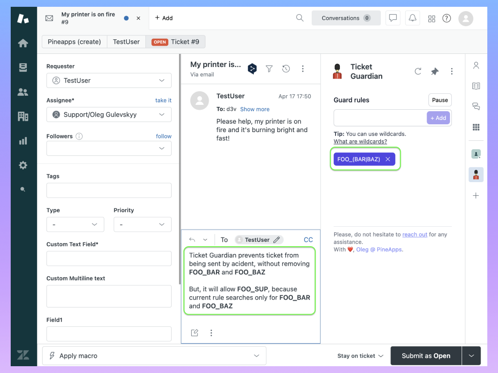Click the Zendesk logo at sidebar bottom
The image size is (498, 373).
[x=23, y=355]
